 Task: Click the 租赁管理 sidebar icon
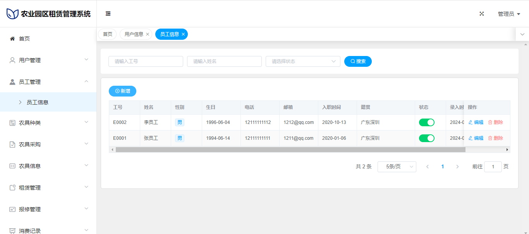point(12,188)
